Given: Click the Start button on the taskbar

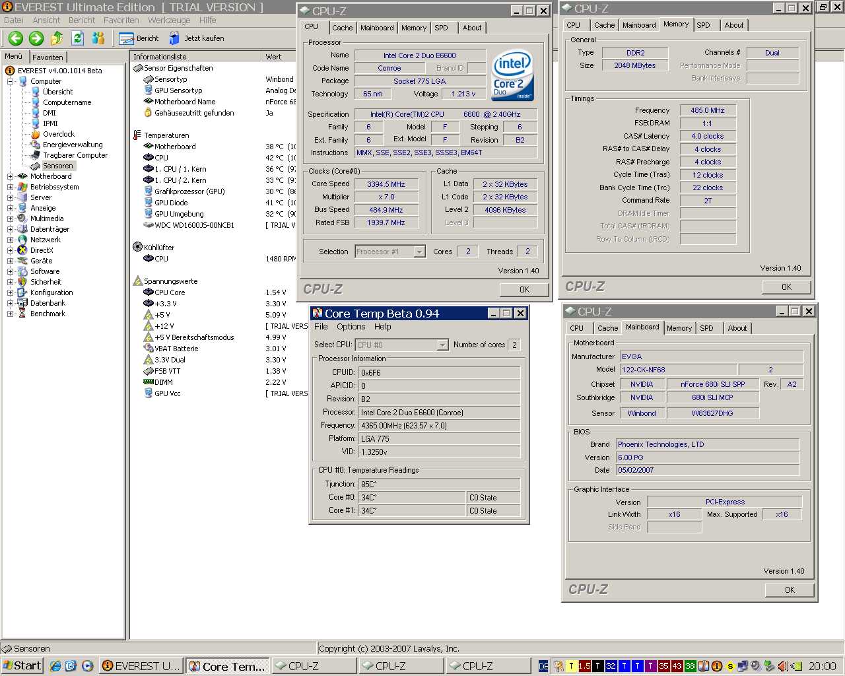Looking at the screenshot, I should tap(22, 666).
